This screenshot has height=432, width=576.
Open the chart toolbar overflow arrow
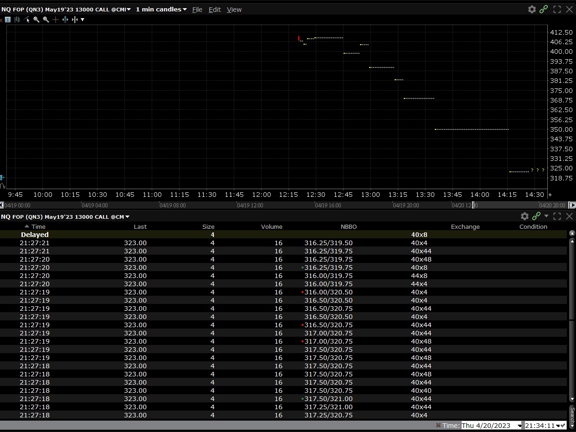(x=82, y=20)
